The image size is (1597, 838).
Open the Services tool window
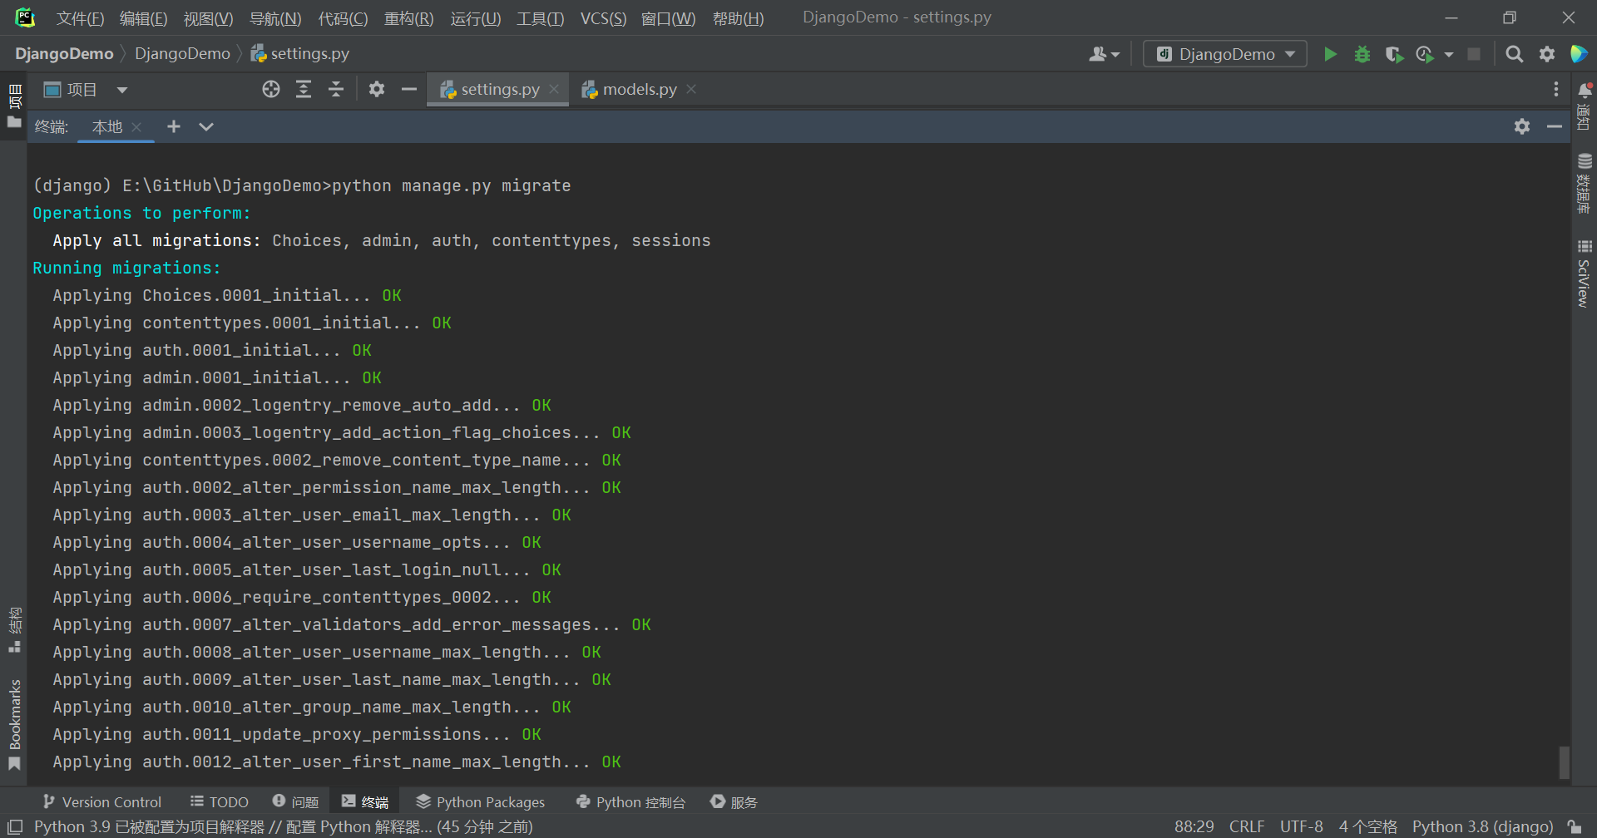click(734, 802)
